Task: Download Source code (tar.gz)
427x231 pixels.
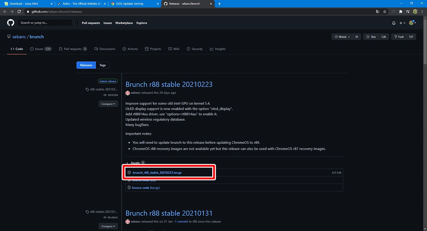Action: [x=146, y=188]
